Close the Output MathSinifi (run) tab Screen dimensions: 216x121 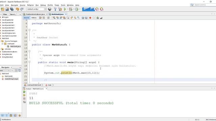click(47, 89)
